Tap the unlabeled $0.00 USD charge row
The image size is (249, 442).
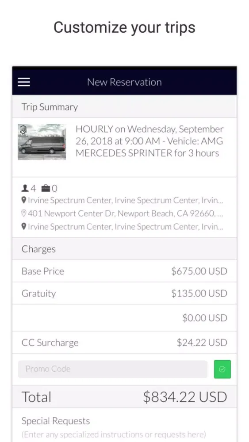click(124, 318)
